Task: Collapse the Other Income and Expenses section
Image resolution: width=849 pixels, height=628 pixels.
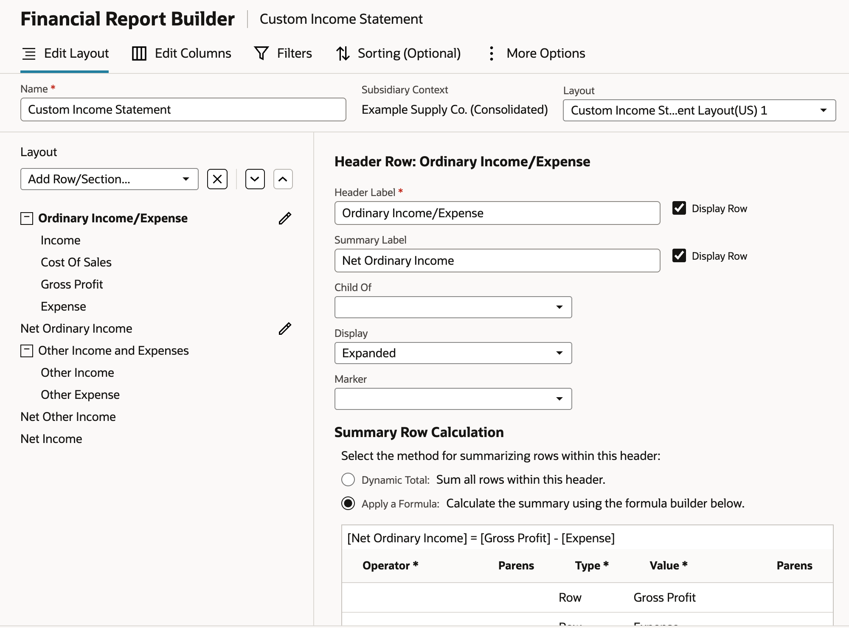Action: 27,351
